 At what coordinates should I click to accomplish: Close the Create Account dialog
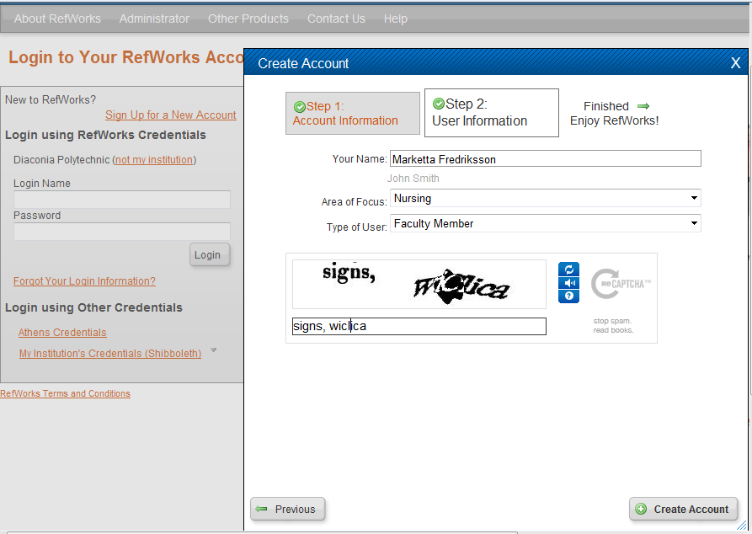click(x=735, y=63)
